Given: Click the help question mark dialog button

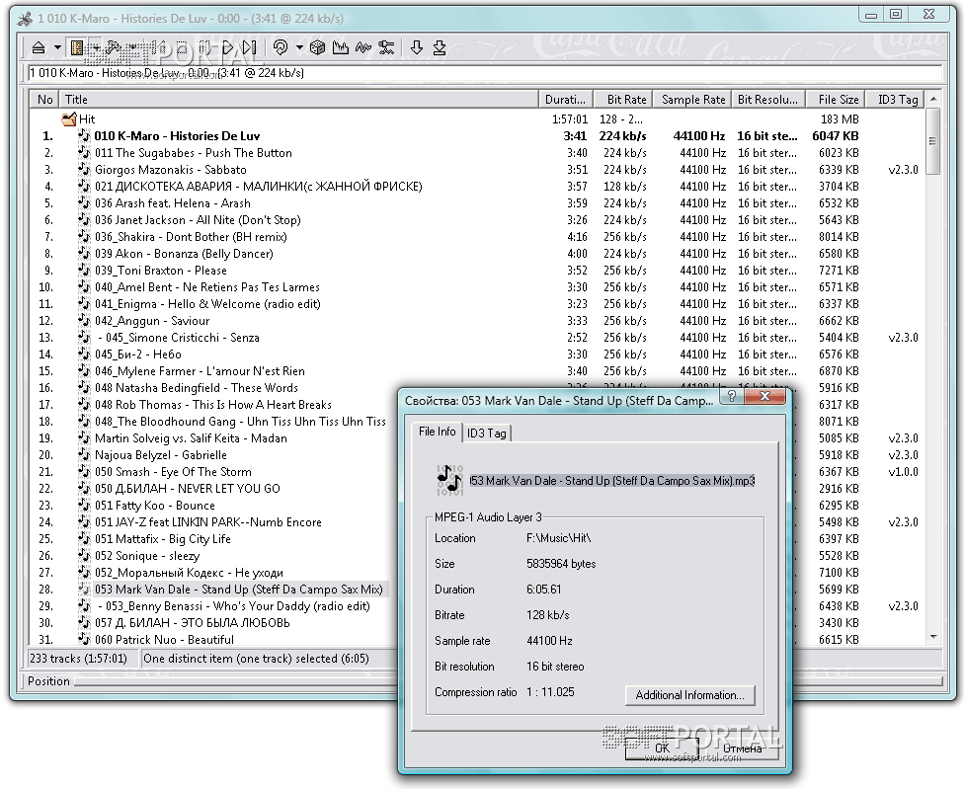Looking at the screenshot, I should (732, 396).
